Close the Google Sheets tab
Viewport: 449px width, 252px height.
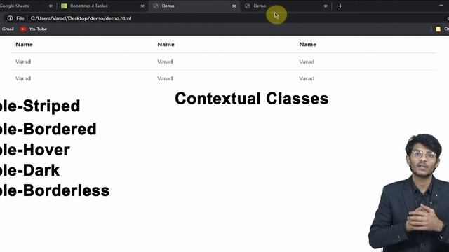51,6
